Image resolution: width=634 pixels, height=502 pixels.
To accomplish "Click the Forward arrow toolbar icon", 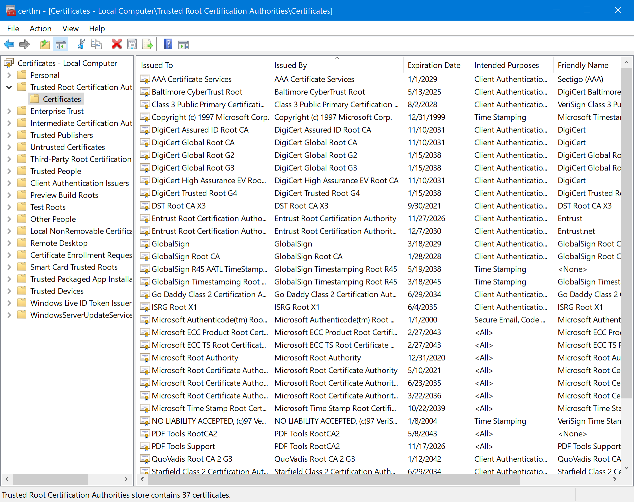I will (24, 44).
